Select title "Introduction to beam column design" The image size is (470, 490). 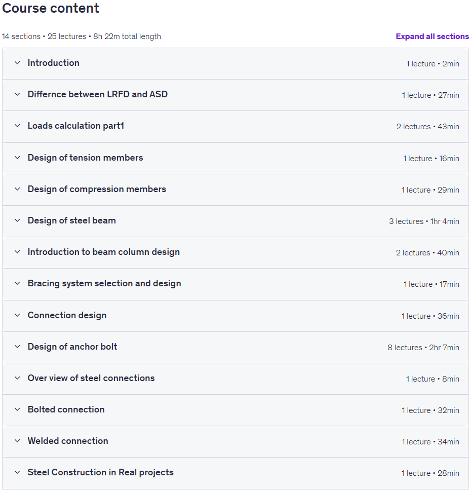(104, 252)
